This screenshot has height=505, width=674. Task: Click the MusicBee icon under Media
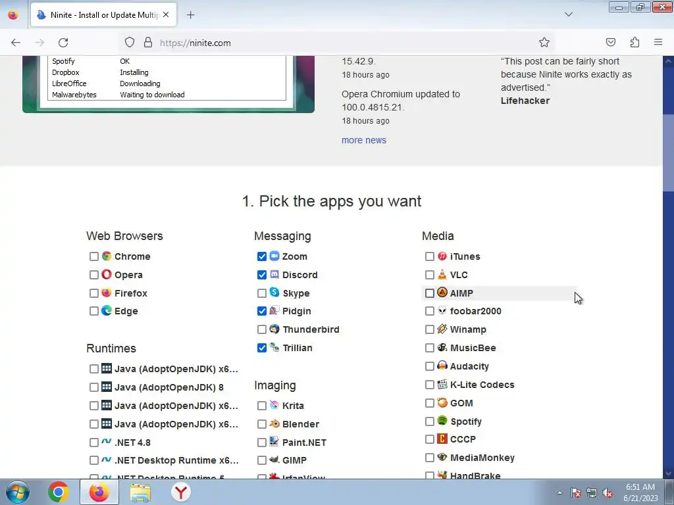pyautogui.click(x=442, y=348)
